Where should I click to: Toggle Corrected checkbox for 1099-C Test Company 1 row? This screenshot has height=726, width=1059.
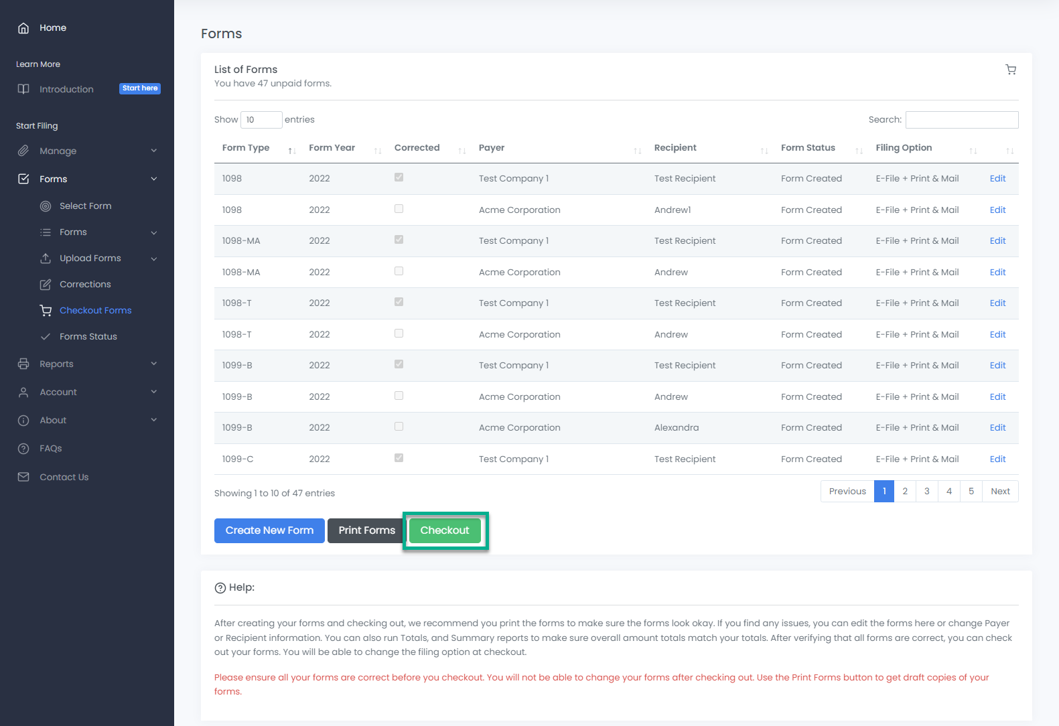(x=399, y=458)
